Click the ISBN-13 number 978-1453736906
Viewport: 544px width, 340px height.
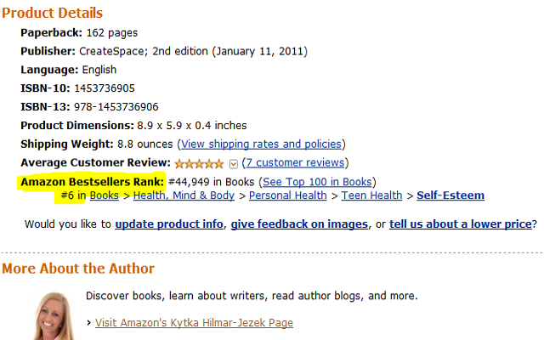(116, 107)
